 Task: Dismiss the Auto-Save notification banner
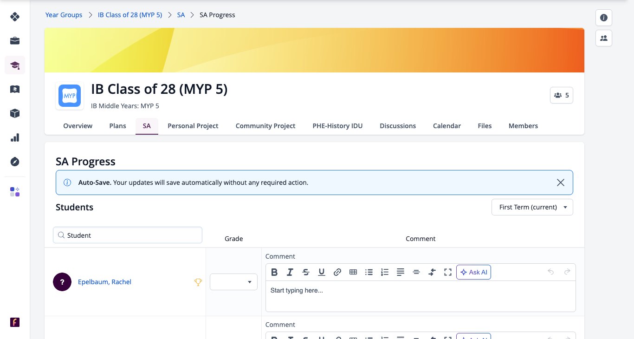click(561, 183)
